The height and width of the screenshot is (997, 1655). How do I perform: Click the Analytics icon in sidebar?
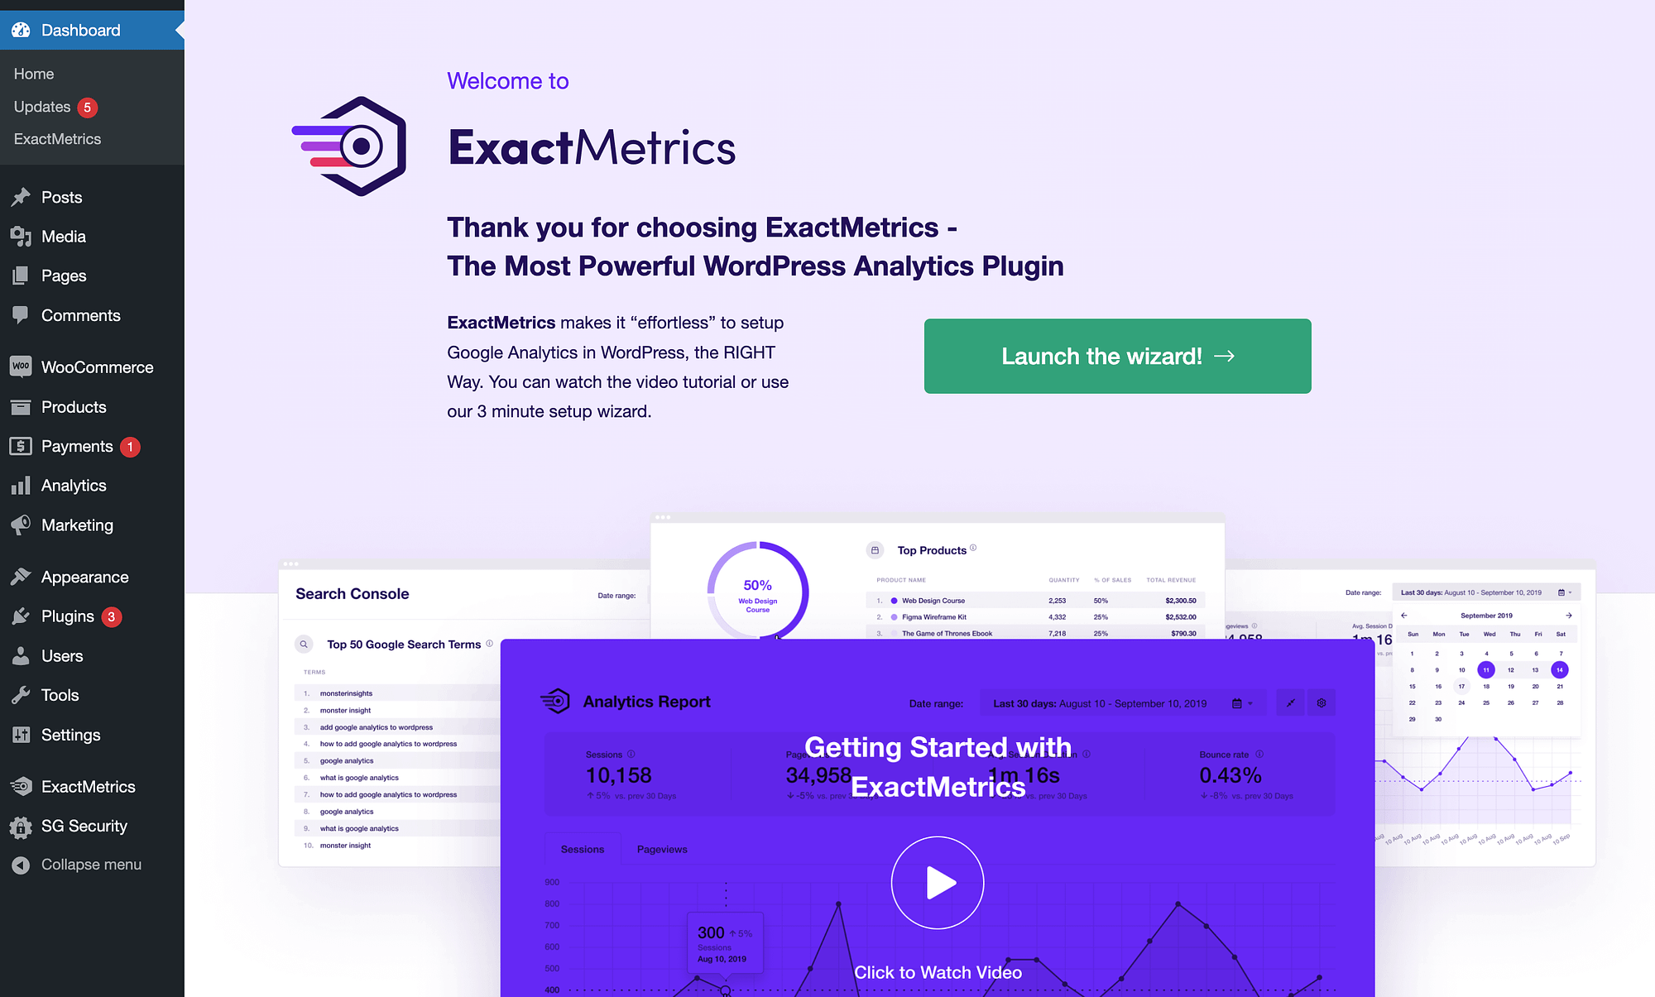coord(20,486)
